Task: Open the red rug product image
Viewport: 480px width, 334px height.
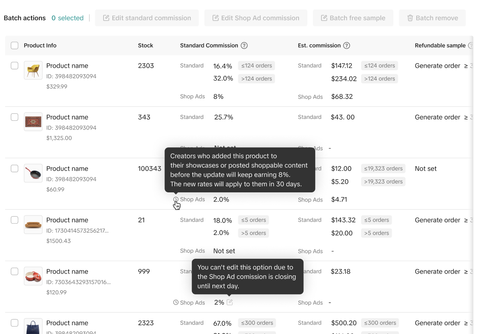Action: (33, 122)
